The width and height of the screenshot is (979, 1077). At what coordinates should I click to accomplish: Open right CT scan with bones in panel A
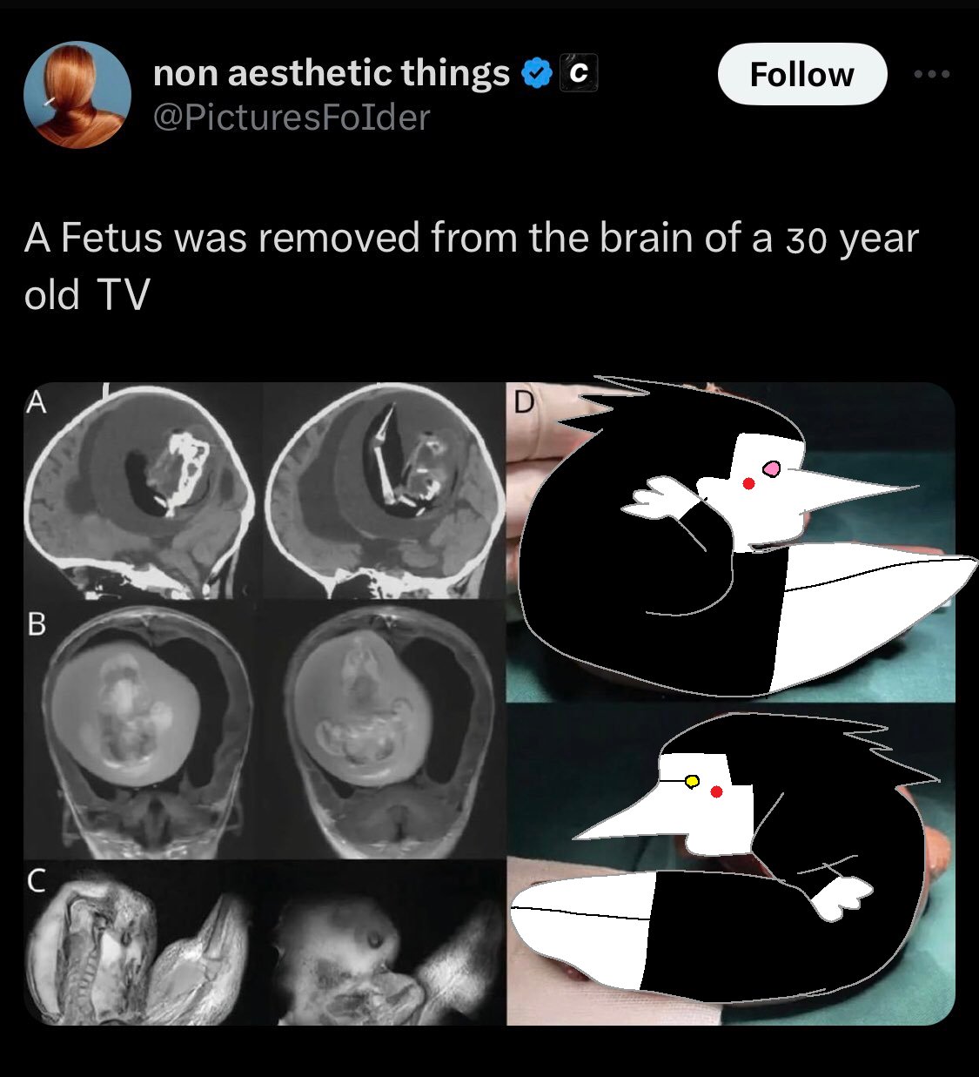point(385,490)
